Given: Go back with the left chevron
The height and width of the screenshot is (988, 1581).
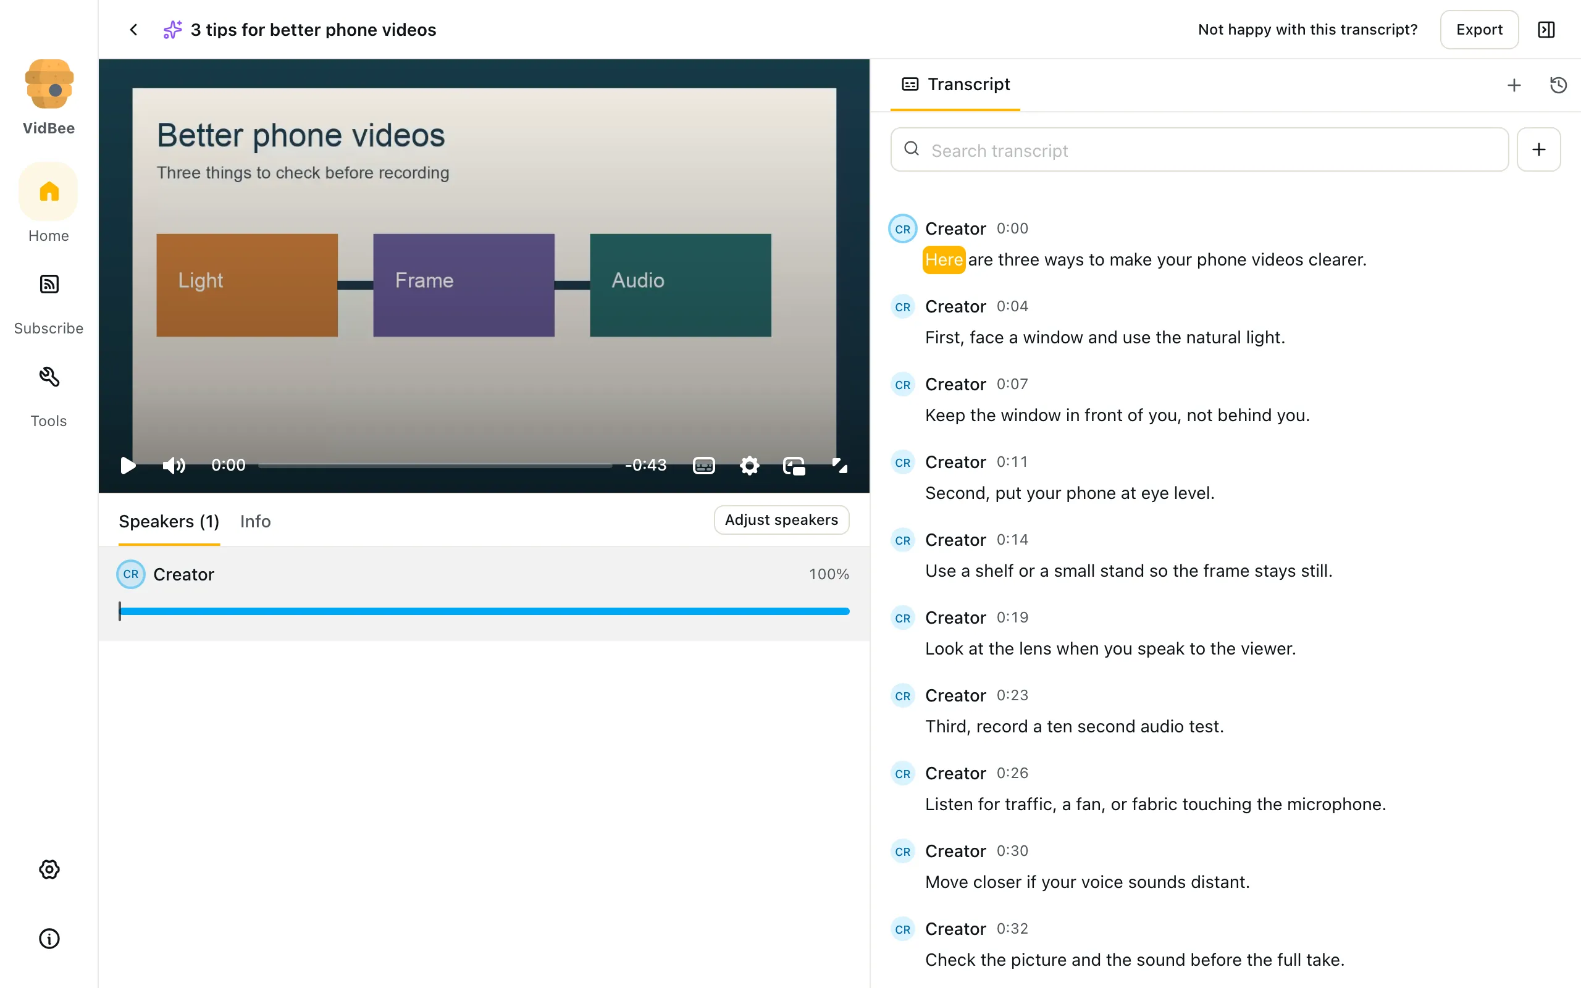Looking at the screenshot, I should (x=133, y=30).
